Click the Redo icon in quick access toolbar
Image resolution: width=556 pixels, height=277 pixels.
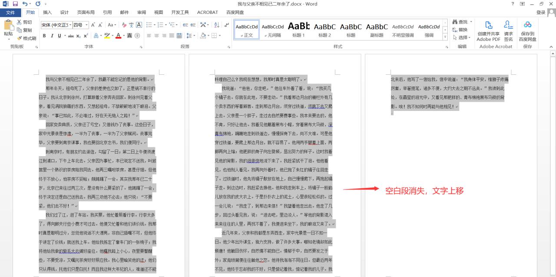(38, 4)
